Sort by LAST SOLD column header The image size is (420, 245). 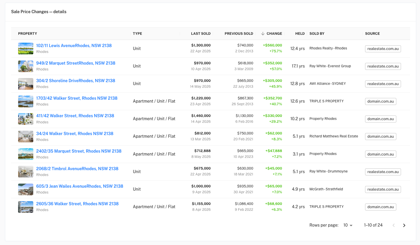pyautogui.click(x=201, y=34)
